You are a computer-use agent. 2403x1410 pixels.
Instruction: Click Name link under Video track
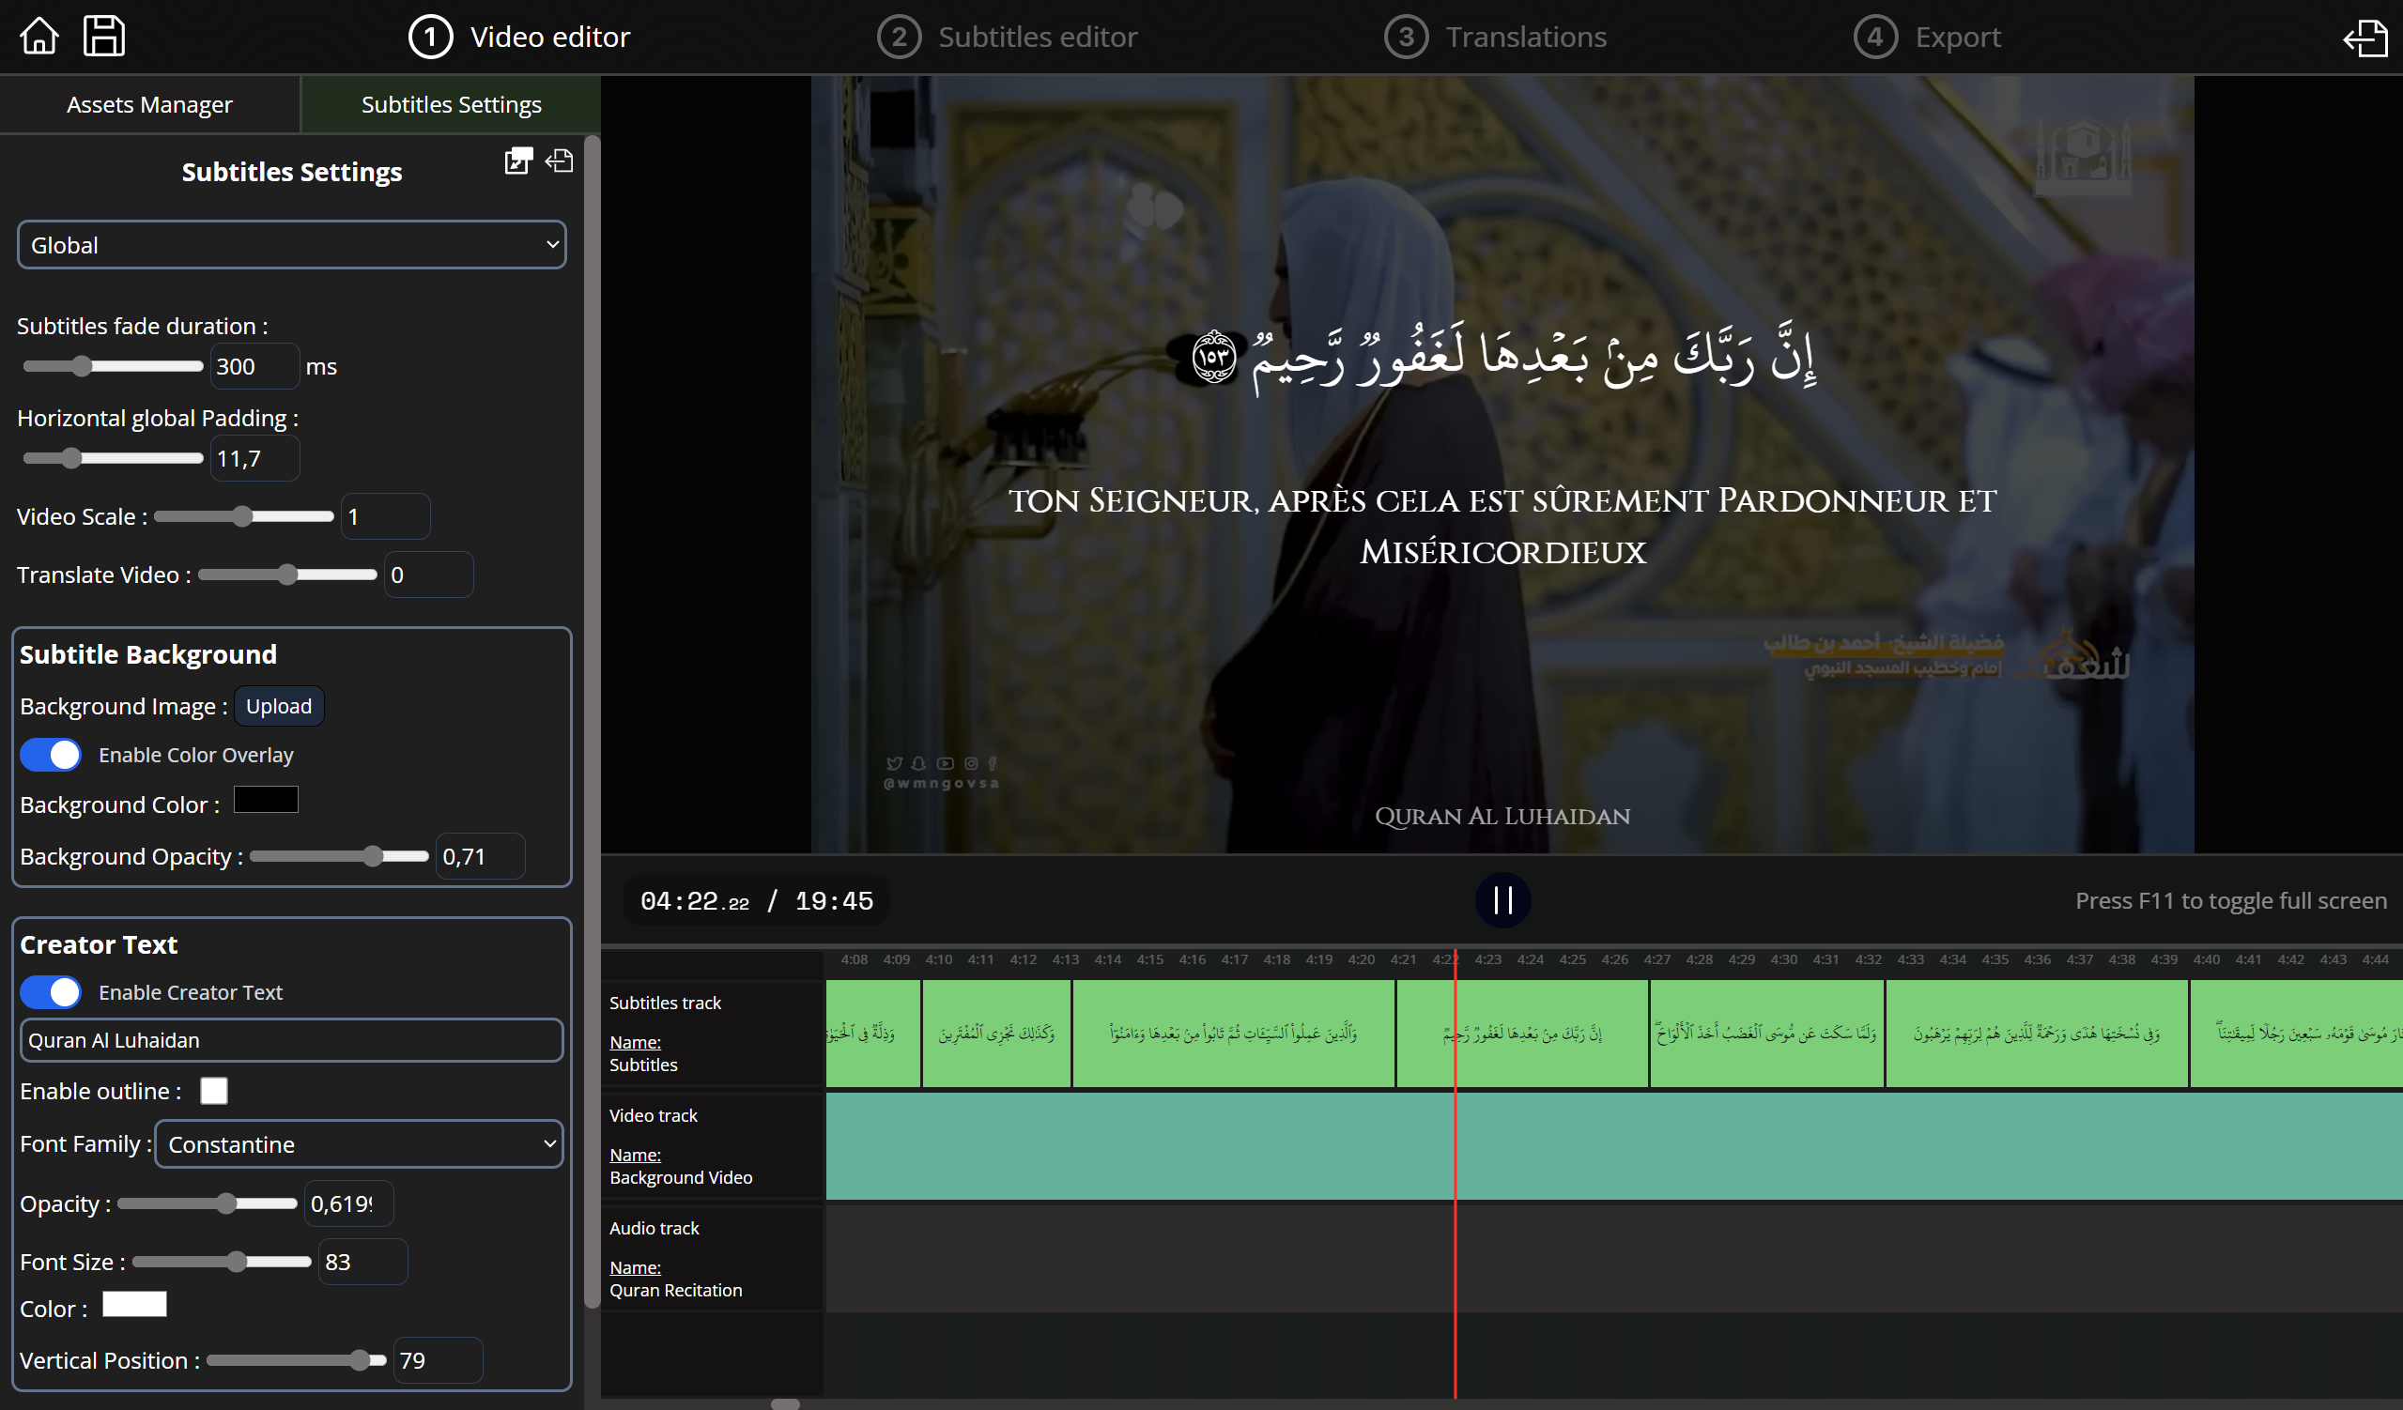coord(635,1155)
